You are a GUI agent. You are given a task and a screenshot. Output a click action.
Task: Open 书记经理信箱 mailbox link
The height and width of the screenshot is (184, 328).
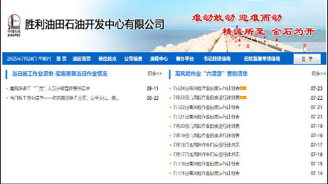point(217,59)
